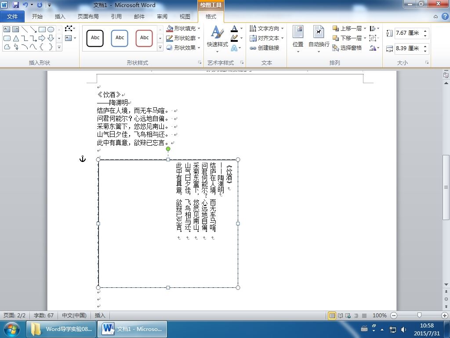Open the 选择窗格 selection pane

pyautogui.click(x=347, y=48)
